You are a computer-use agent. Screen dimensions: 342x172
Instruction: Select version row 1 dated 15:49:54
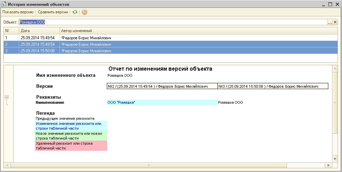[171, 38]
